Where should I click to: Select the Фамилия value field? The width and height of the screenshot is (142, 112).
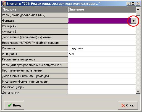coord(102,48)
